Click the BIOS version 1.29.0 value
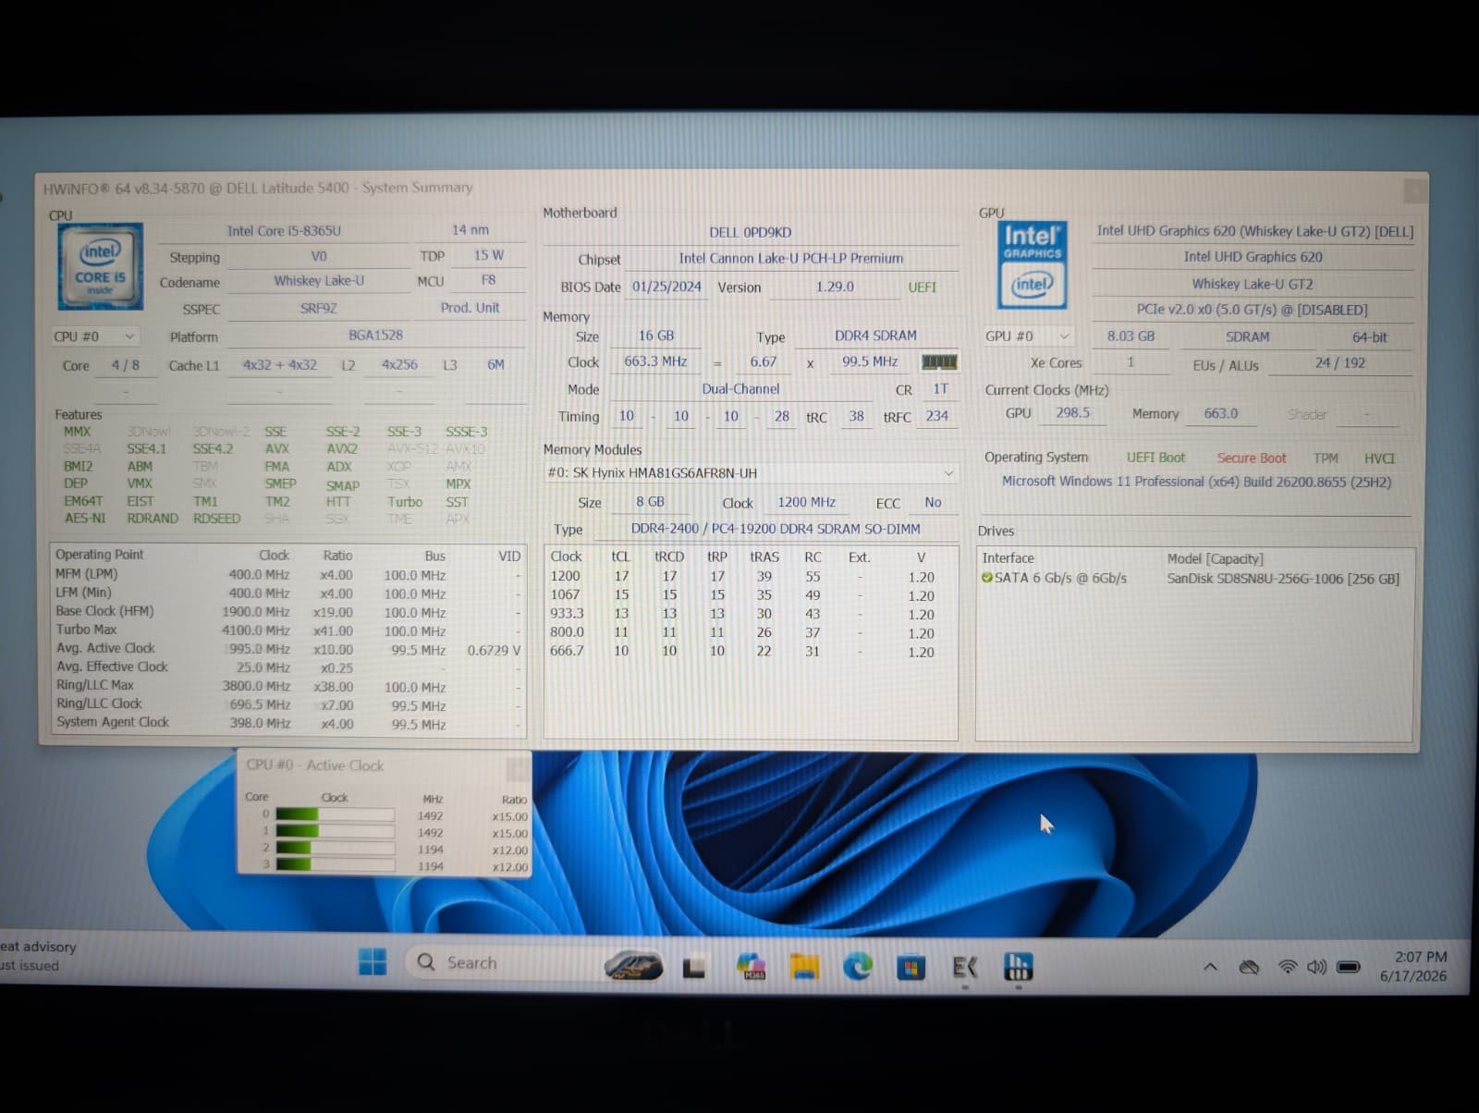This screenshot has width=1479, height=1113. click(x=835, y=287)
